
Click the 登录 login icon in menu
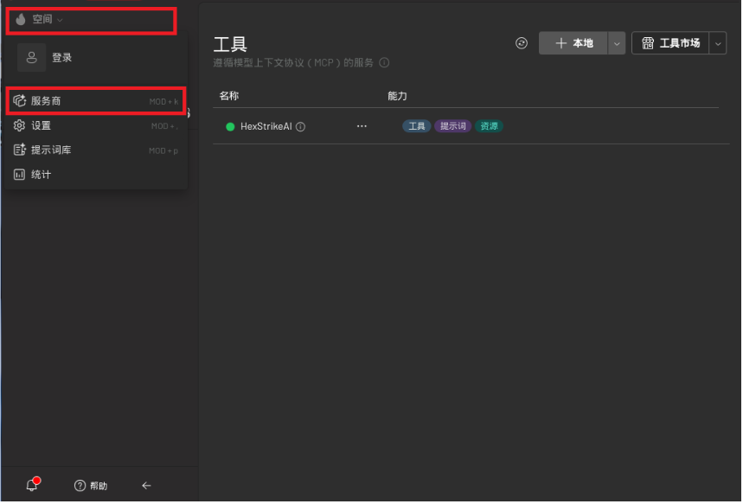click(32, 59)
